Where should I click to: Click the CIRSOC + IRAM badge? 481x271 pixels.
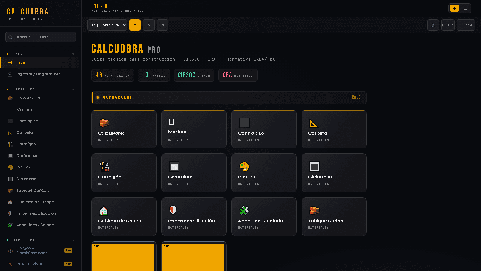point(194,75)
